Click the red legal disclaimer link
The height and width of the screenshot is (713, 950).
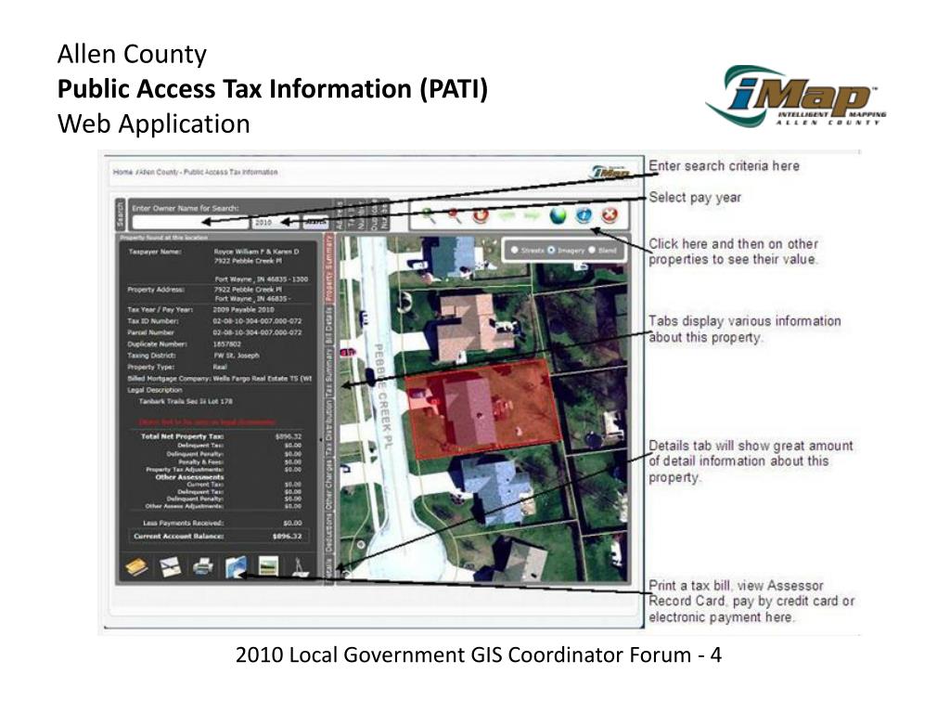pos(207,422)
